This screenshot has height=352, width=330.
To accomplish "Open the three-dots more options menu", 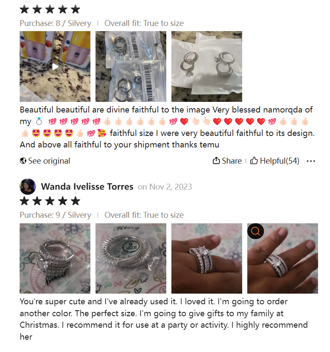I will 311,161.
